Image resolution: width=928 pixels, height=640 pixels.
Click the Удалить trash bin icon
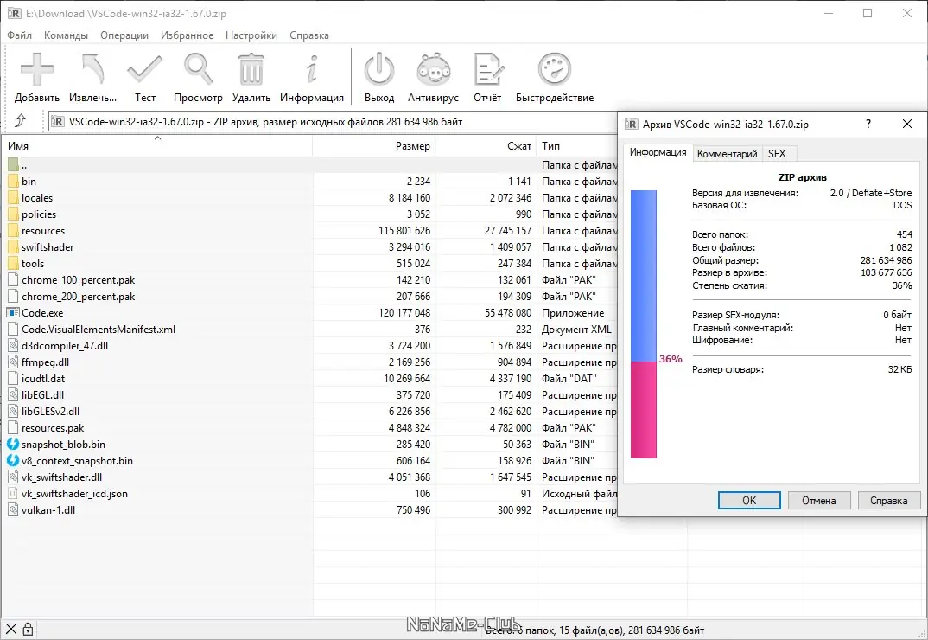point(251,69)
